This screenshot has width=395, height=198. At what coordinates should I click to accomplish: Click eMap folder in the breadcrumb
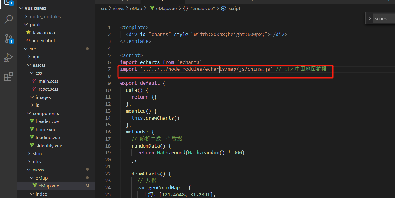coord(136,9)
